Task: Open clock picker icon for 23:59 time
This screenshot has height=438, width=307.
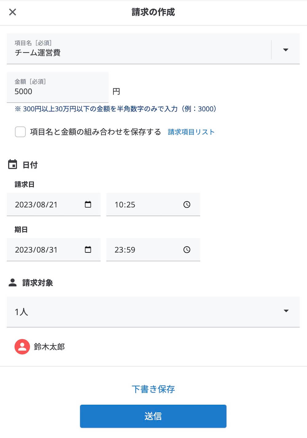Action: (x=187, y=250)
